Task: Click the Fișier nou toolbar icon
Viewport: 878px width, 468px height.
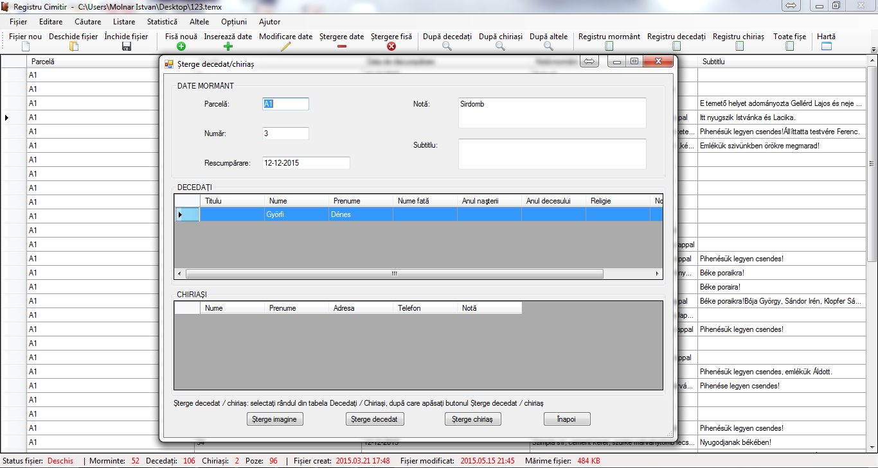Action: click(26, 46)
